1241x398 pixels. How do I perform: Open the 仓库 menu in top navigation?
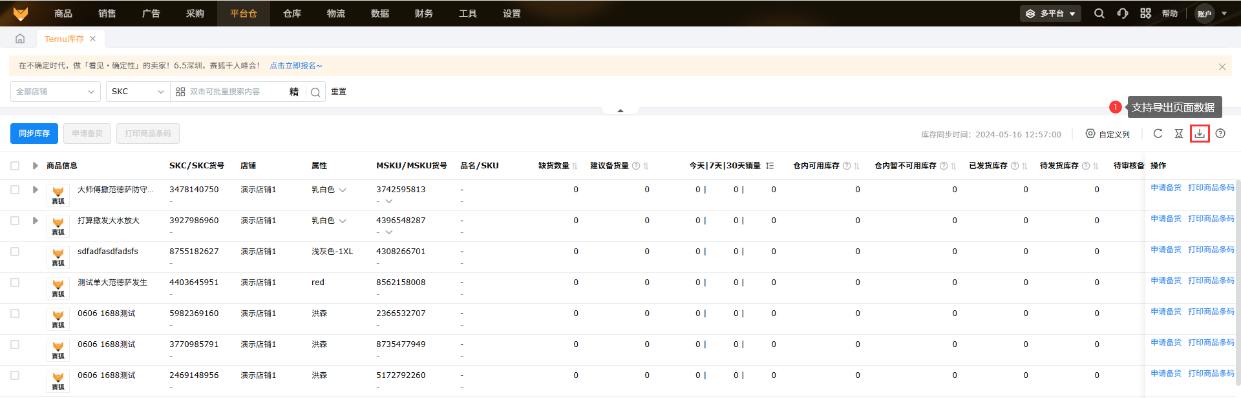click(292, 14)
